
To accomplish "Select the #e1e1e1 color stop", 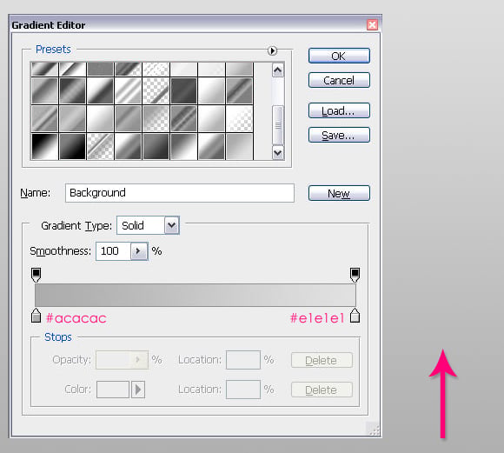I will click(355, 316).
